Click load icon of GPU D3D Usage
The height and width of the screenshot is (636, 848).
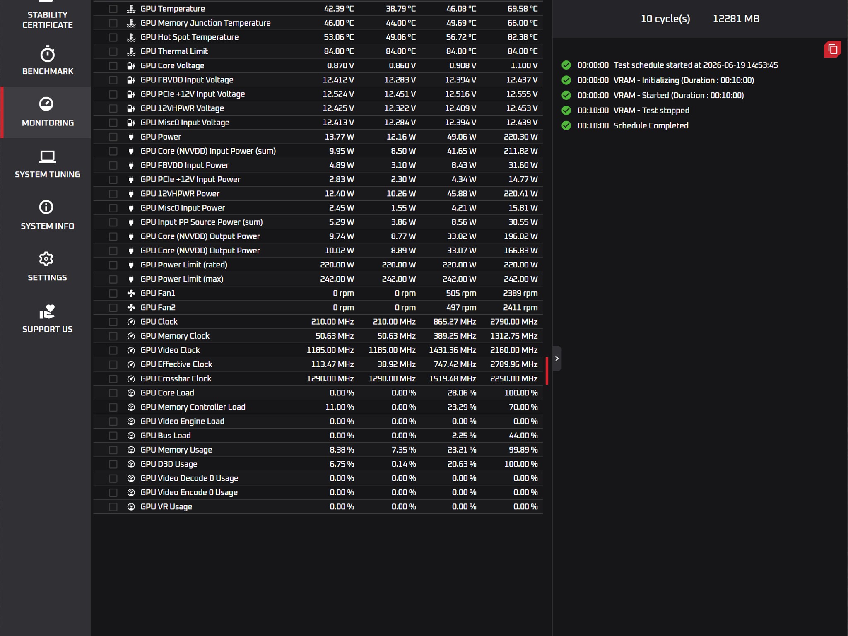[x=131, y=464]
